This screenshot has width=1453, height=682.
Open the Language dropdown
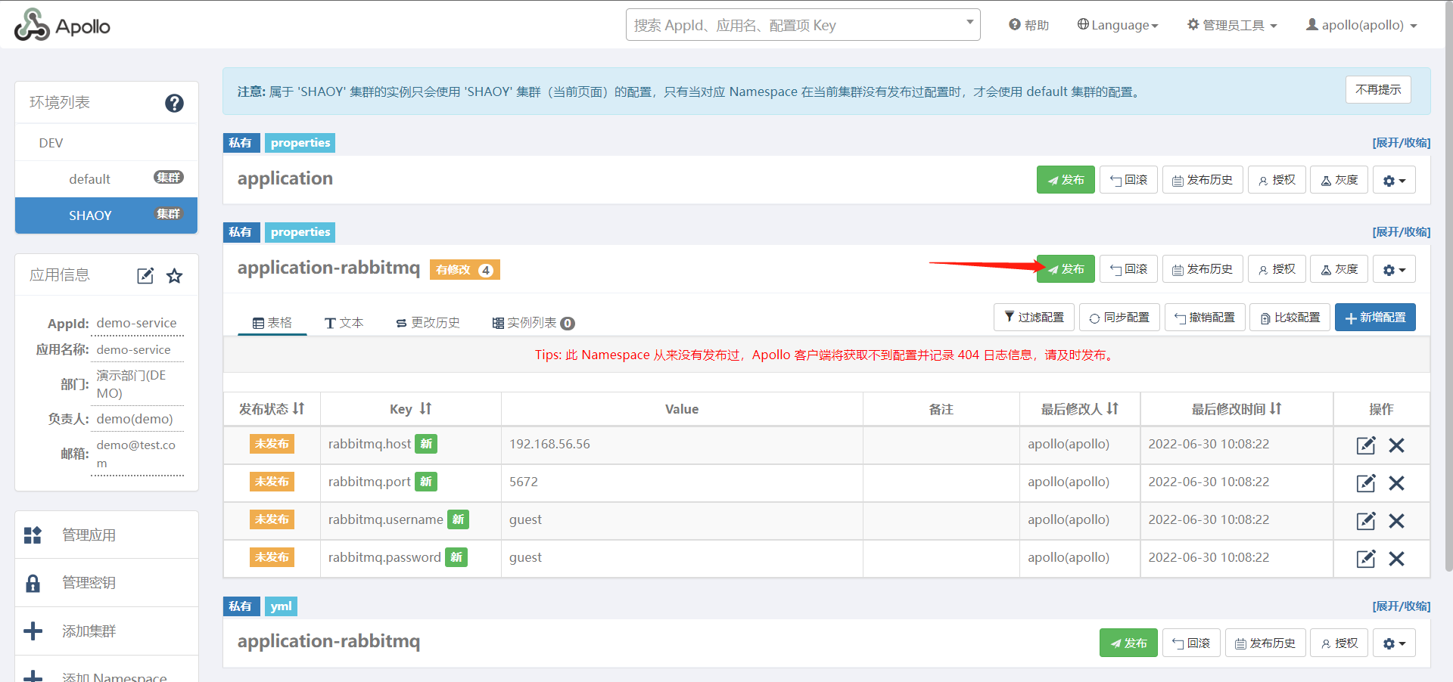[x=1118, y=25]
